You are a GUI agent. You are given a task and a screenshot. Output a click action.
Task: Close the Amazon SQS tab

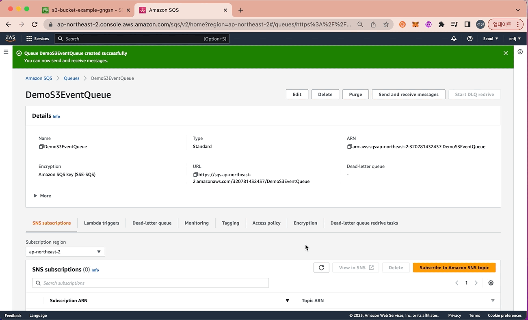(x=225, y=10)
